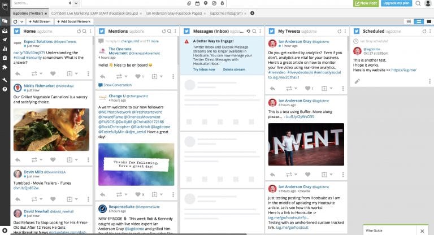
Task: Reply to the Devin Mills tweet
Action: coord(18,199)
